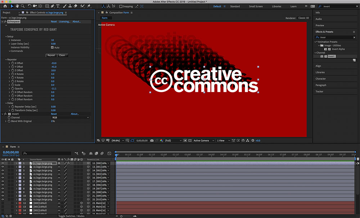Click the timeline zoom slider handle

pyautogui.click(x=121, y=216)
